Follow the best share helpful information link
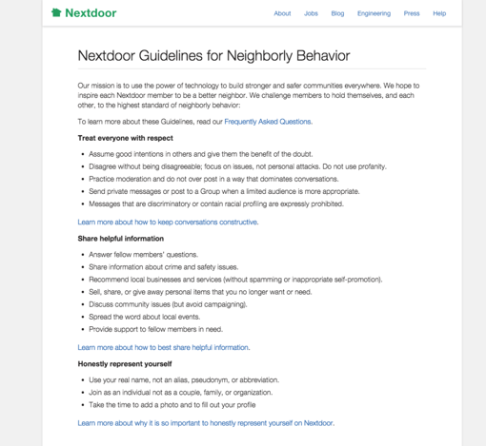Screen dimensions: 486x446 [163, 347]
